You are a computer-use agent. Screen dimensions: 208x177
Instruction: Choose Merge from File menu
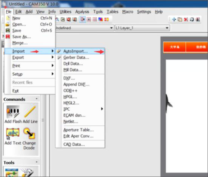30,43
